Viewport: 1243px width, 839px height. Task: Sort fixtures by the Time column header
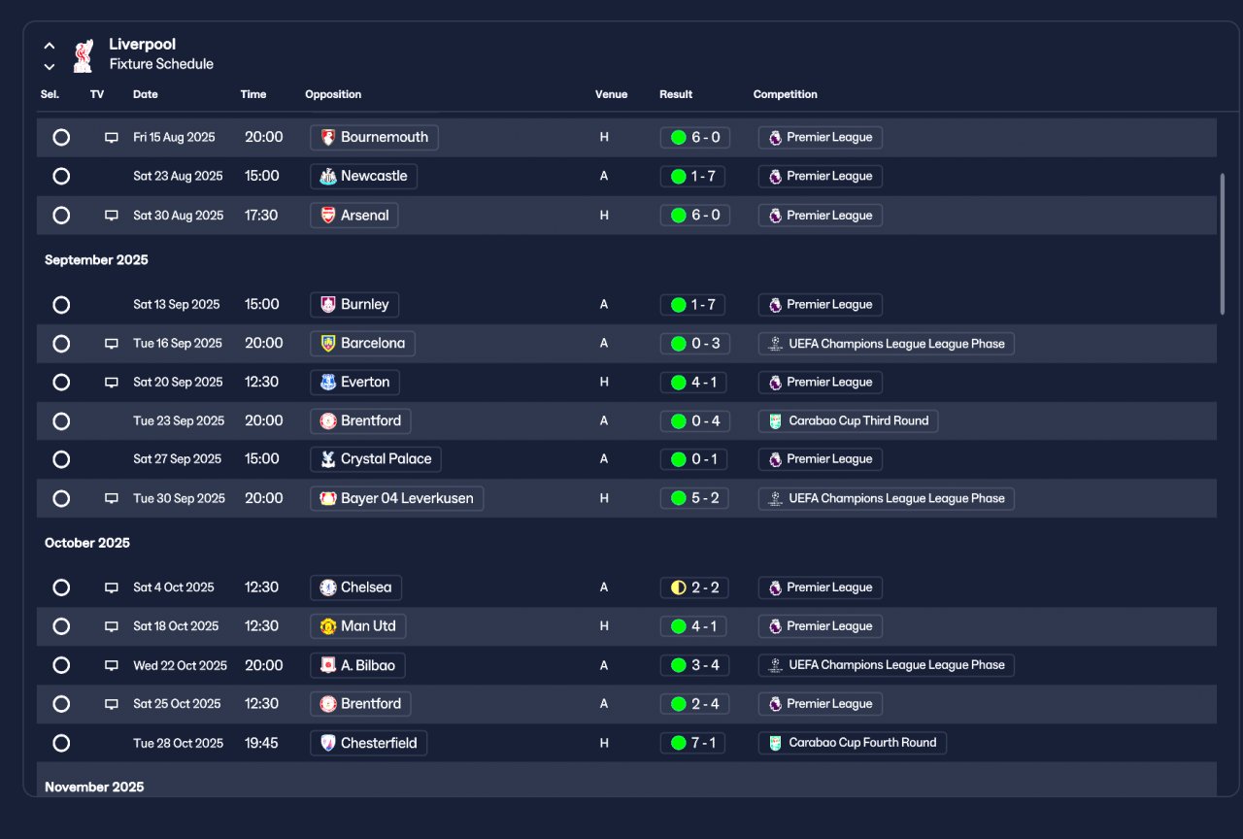(253, 94)
